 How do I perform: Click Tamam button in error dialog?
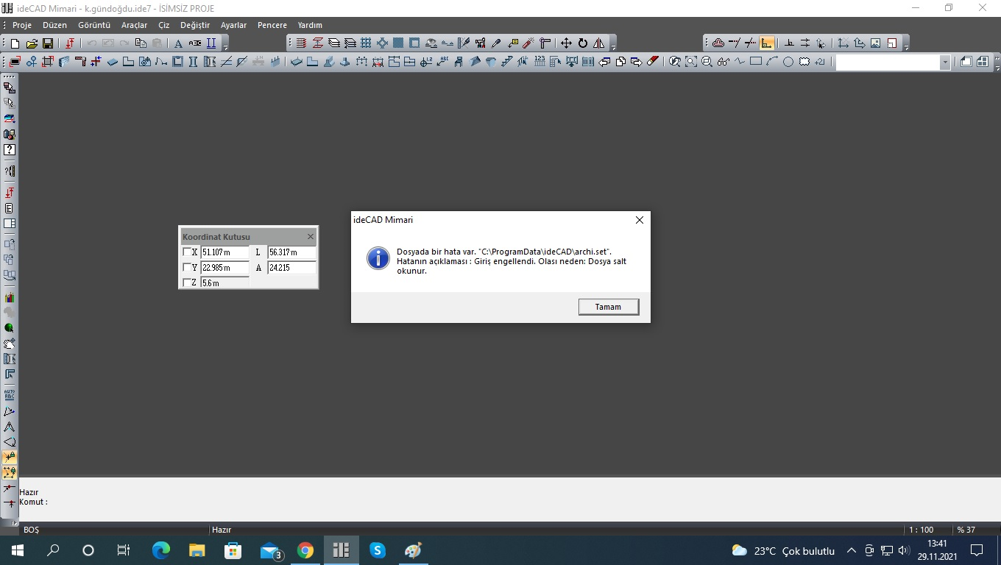tap(609, 307)
